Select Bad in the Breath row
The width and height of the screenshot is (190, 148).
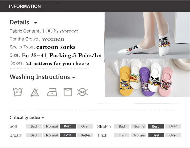pos(34,135)
